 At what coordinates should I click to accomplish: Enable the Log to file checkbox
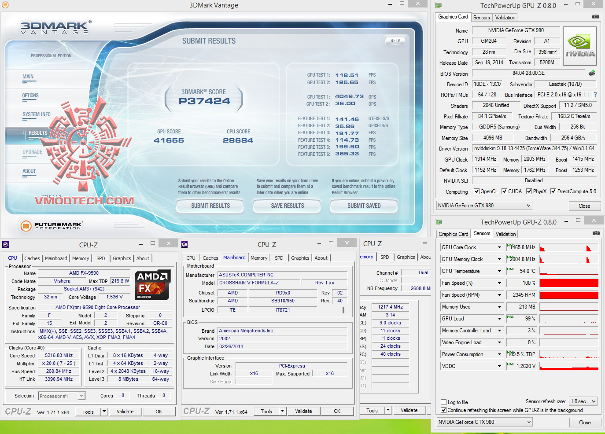[444, 402]
